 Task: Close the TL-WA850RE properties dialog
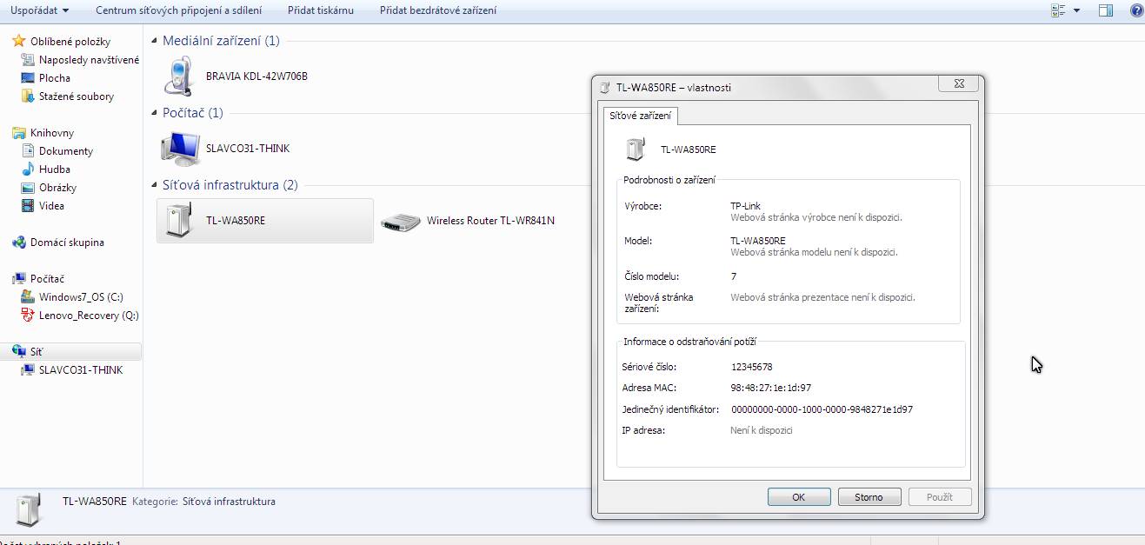[x=960, y=84]
